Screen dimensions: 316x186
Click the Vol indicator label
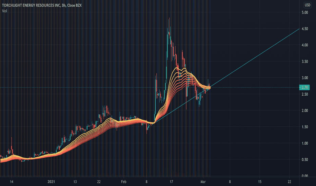point(4,11)
